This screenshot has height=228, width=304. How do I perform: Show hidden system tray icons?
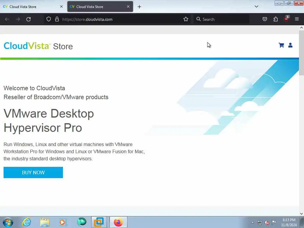click(252, 222)
